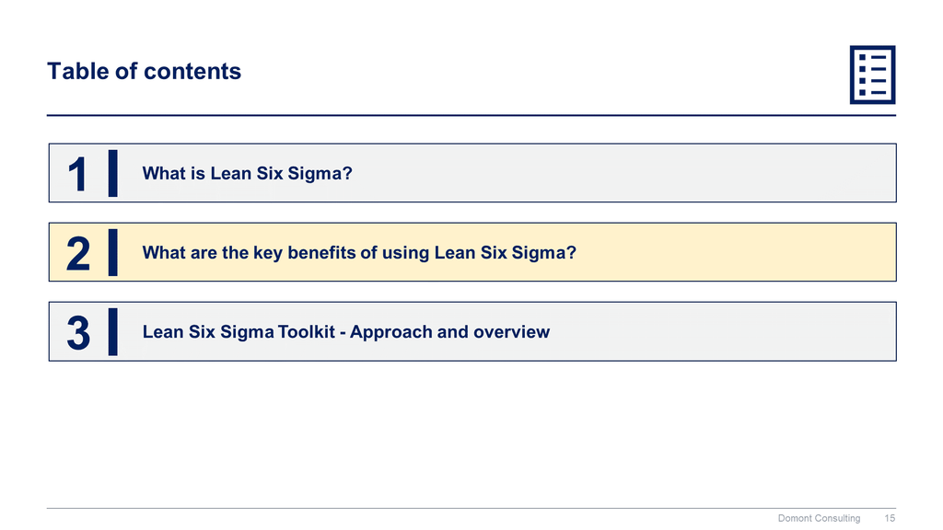Click the word 'benefits' in section 2
Viewport: 943px width, 530px height.
tap(321, 252)
